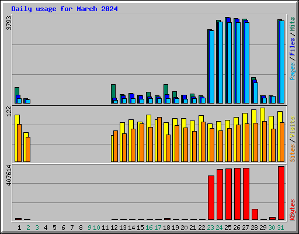Click day 18 on the x-axis
This screenshot has width=299, height=234.
point(166,228)
